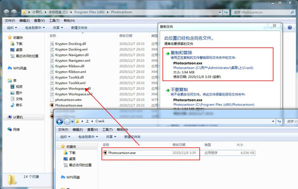
Task: Click 本地磁盘 (C:) in address breadcrumb
Action: 58,12
